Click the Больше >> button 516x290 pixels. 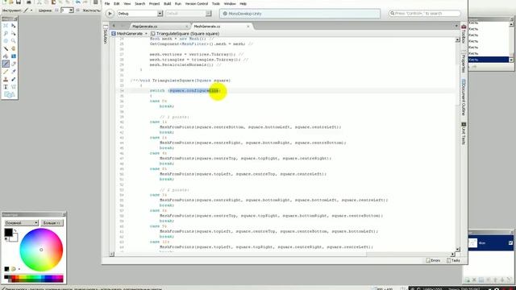pyautogui.click(x=52, y=223)
